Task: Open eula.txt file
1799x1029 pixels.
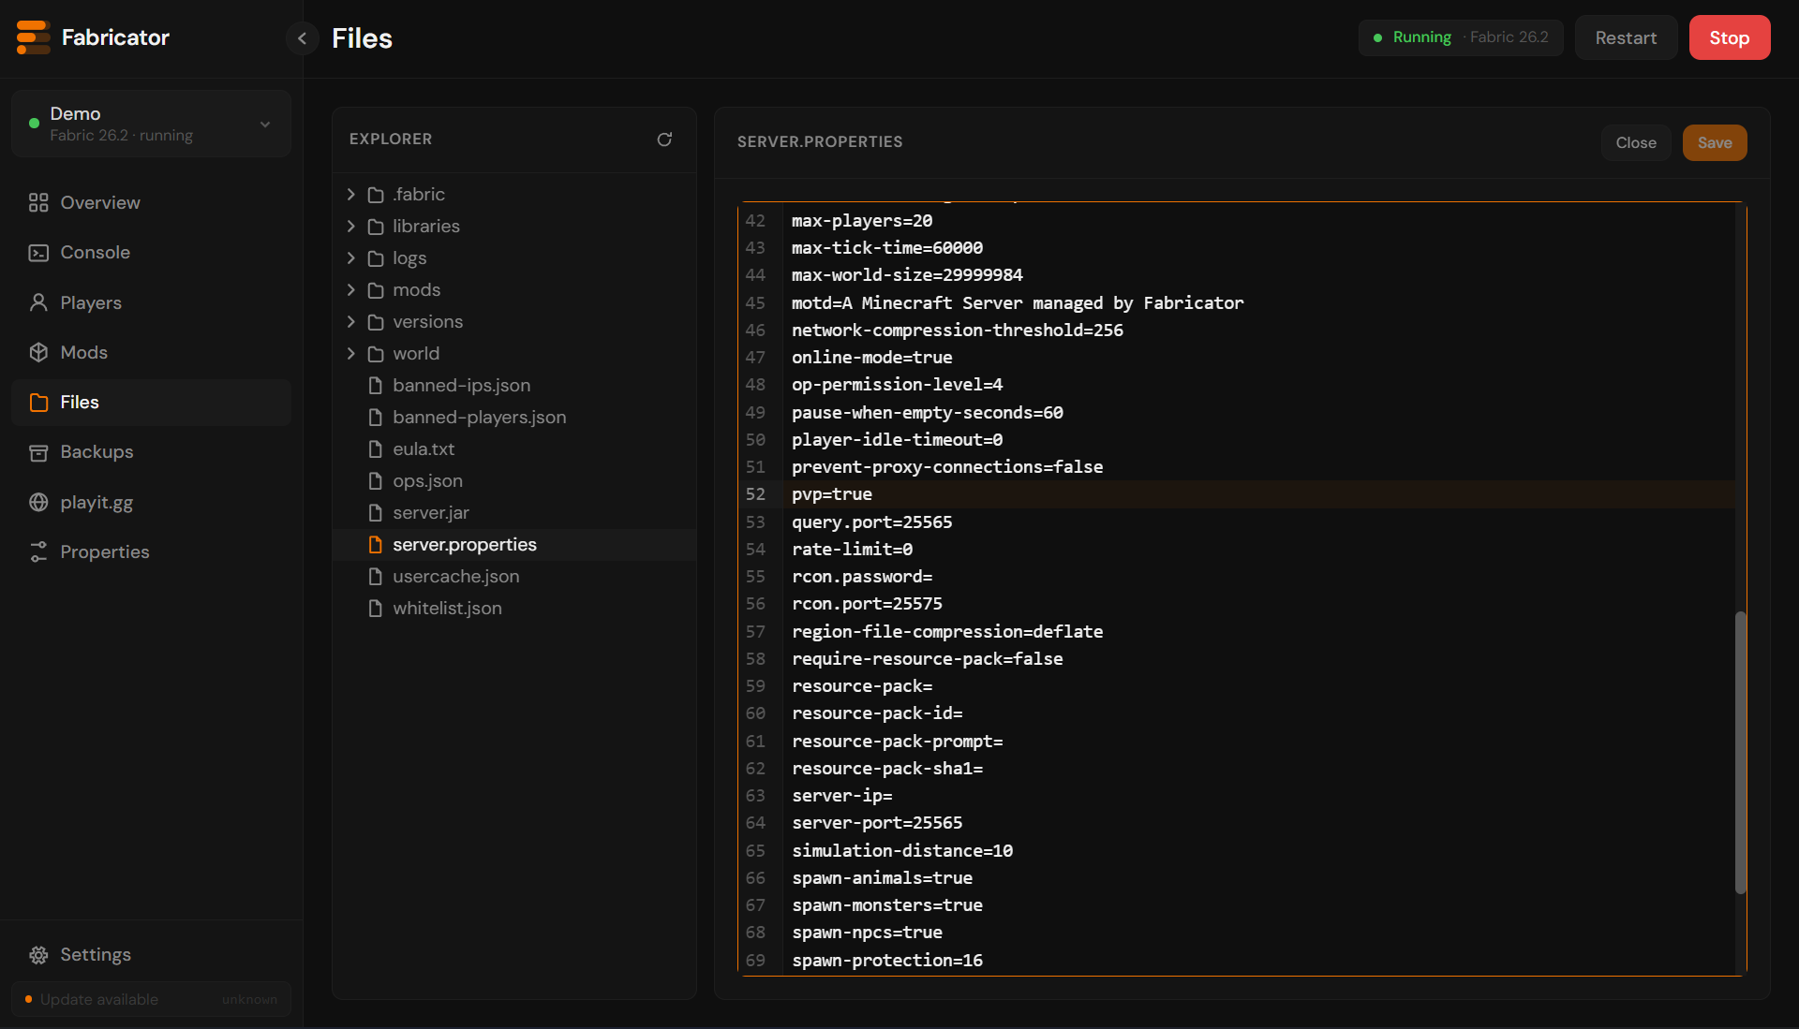Action: click(x=514, y=449)
